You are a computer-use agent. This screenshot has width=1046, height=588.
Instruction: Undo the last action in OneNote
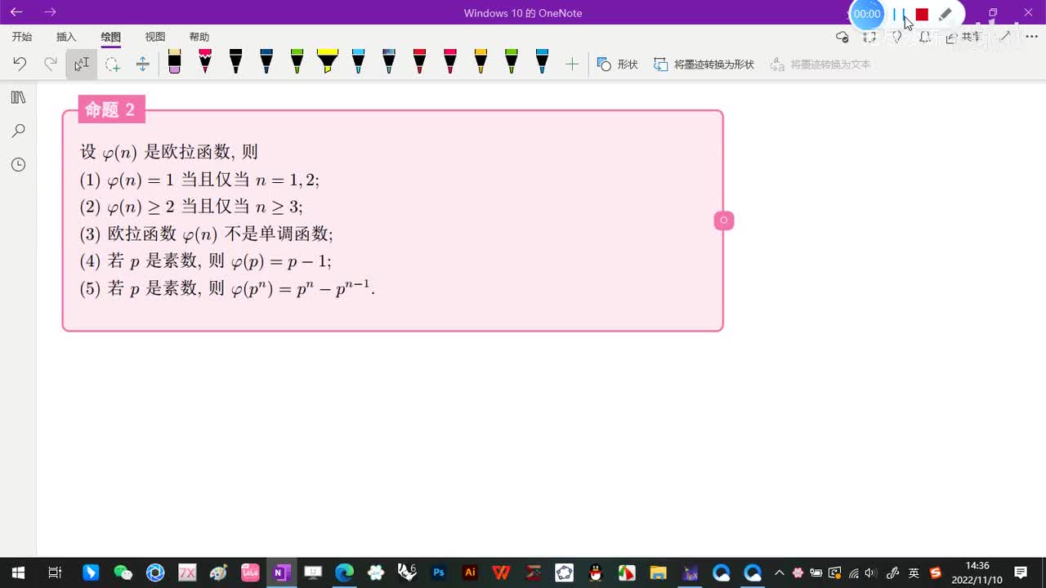click(x=20, y=64)
